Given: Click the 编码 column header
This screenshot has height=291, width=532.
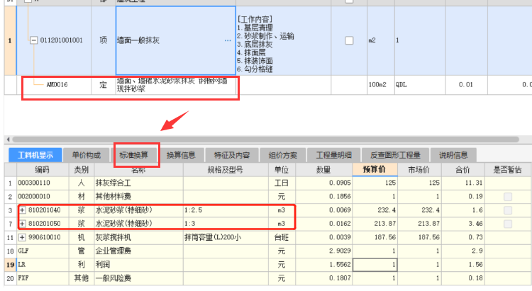Looking at the screenshot, I should [x=42, y=170].
